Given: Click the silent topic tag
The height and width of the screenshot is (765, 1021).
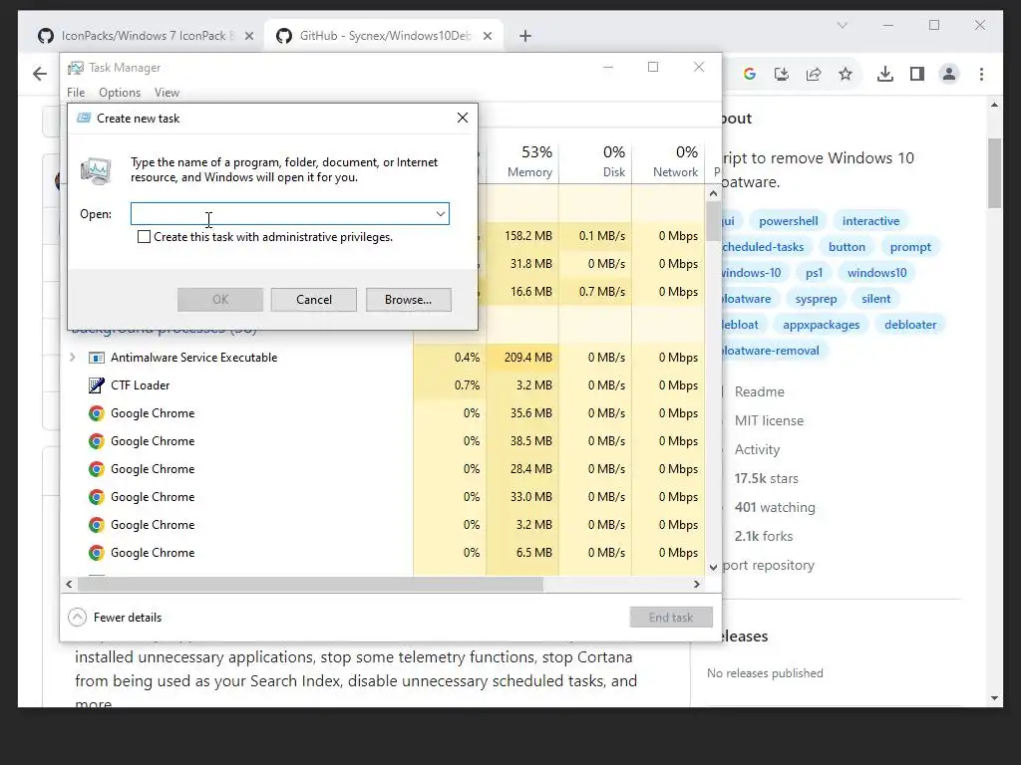Looking at the screenshot, I should coord(875,299).
